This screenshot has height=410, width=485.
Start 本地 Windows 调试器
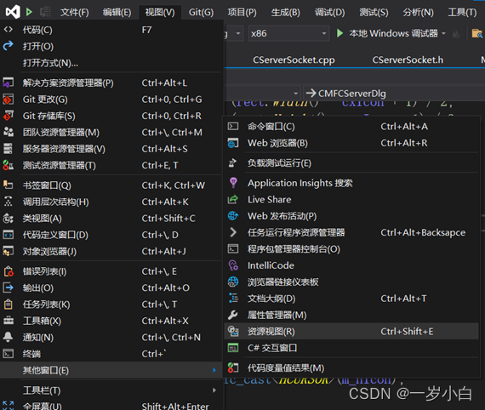point(387,33)
